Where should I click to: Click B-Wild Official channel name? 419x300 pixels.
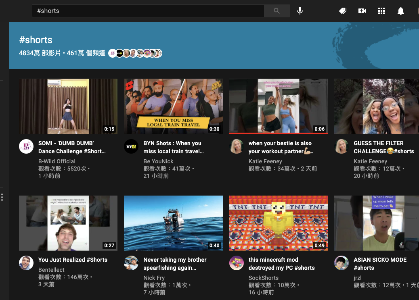[x=57, y=161]
